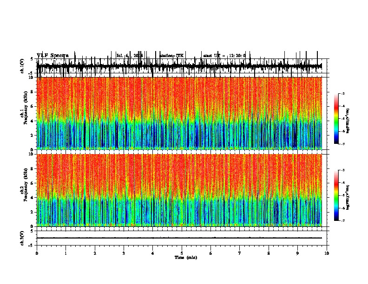
Task: Click time axis tick label '5'
Action: 182,253
